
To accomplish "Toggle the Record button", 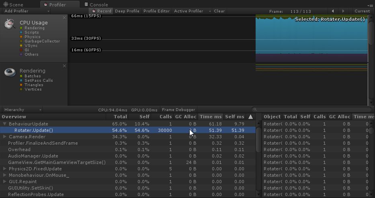I will coord(102,11).
